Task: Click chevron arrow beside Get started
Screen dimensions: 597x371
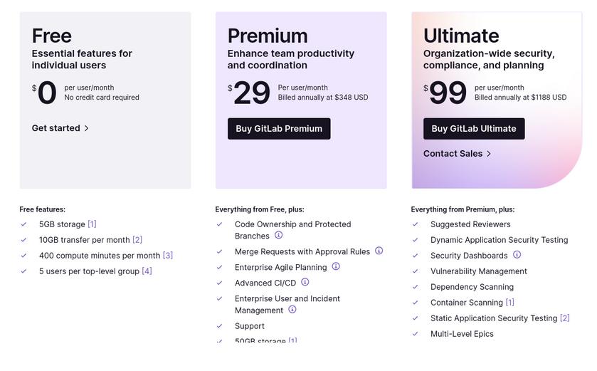Action: pos(87,128)
